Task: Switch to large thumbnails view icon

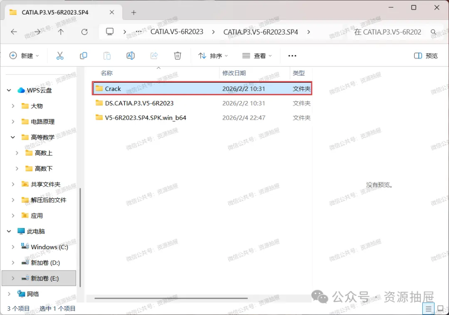Action: click(x=440, y=309)
